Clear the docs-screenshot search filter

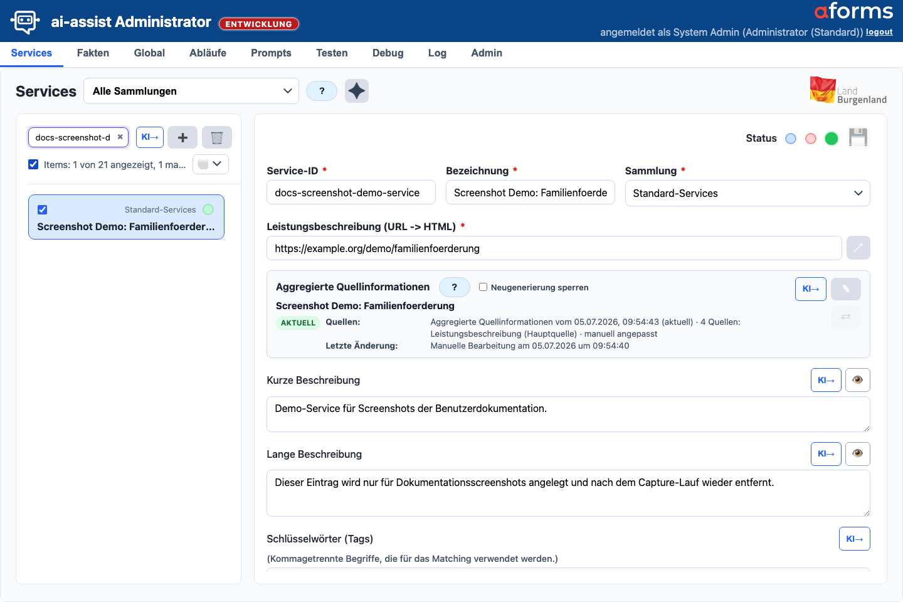(x=120, y=137)
